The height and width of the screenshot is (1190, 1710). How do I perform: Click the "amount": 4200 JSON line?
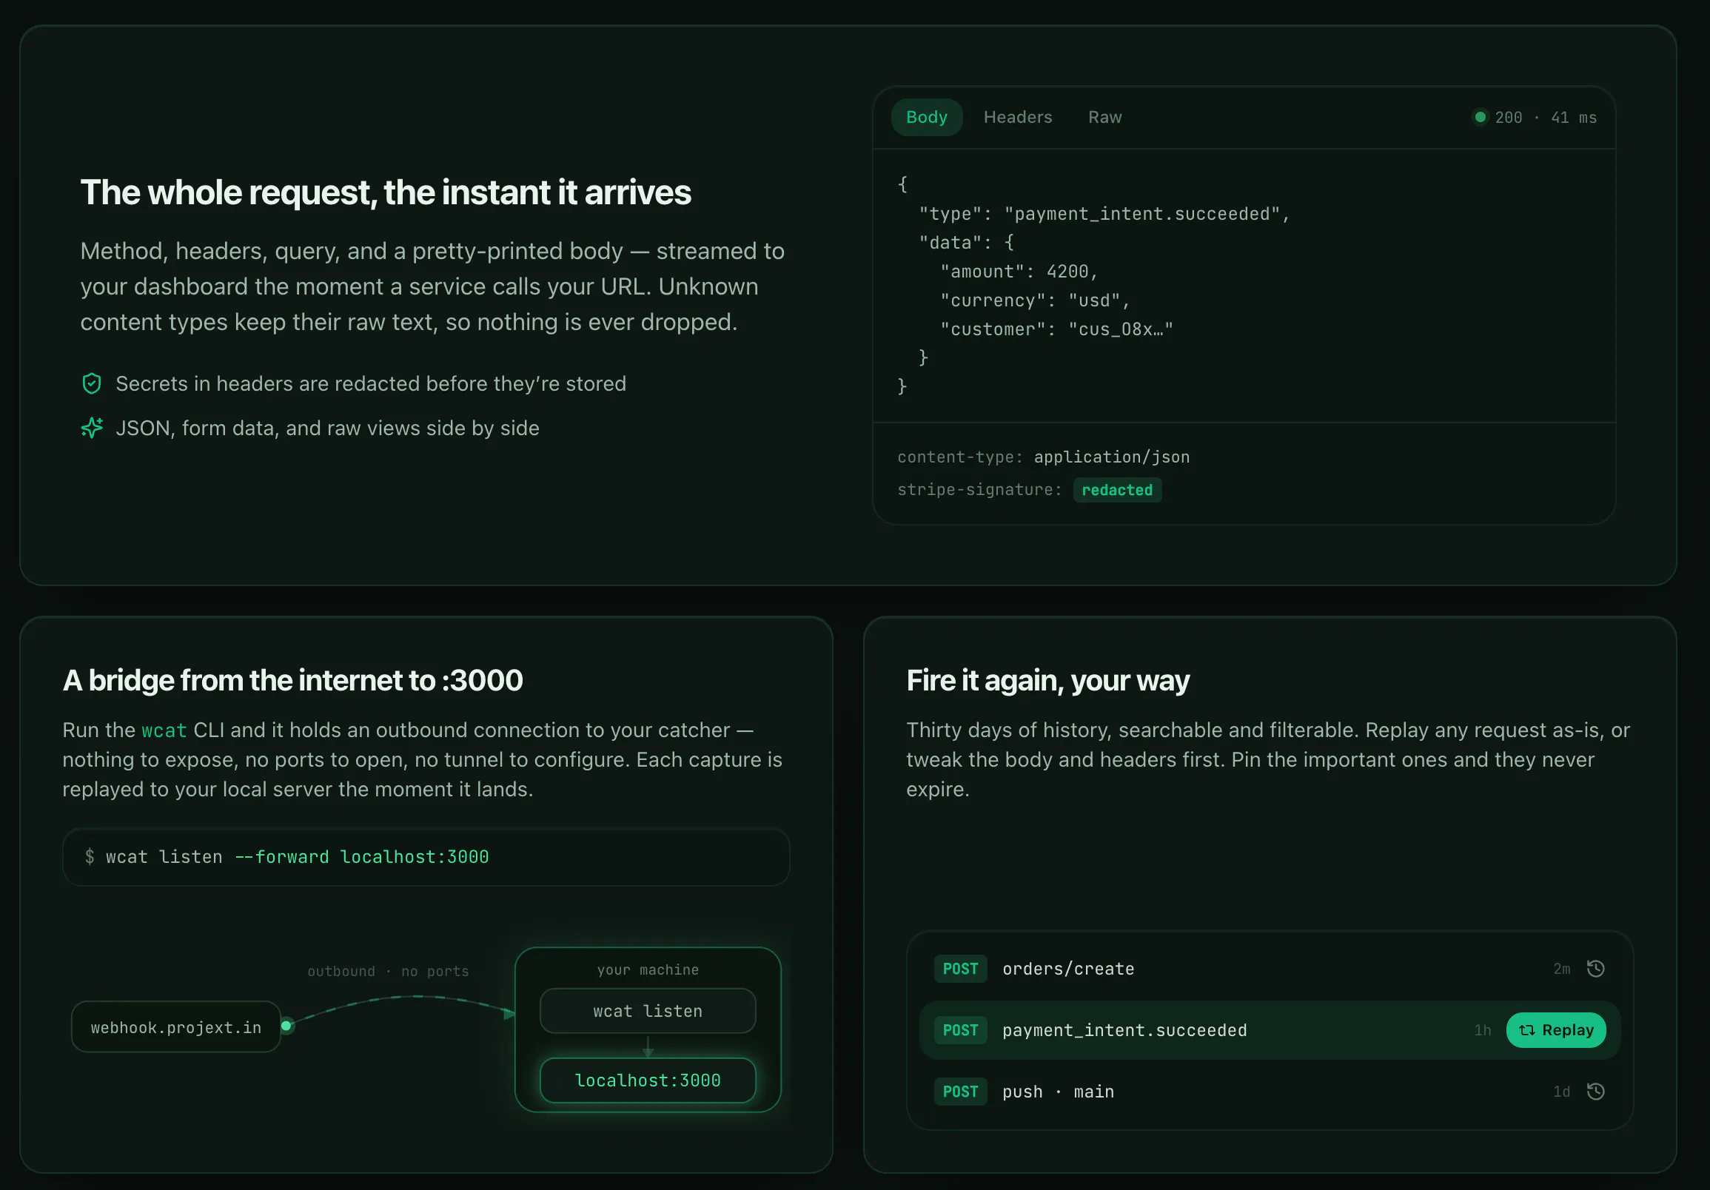pyautogui.click(x=1018, y=272)
